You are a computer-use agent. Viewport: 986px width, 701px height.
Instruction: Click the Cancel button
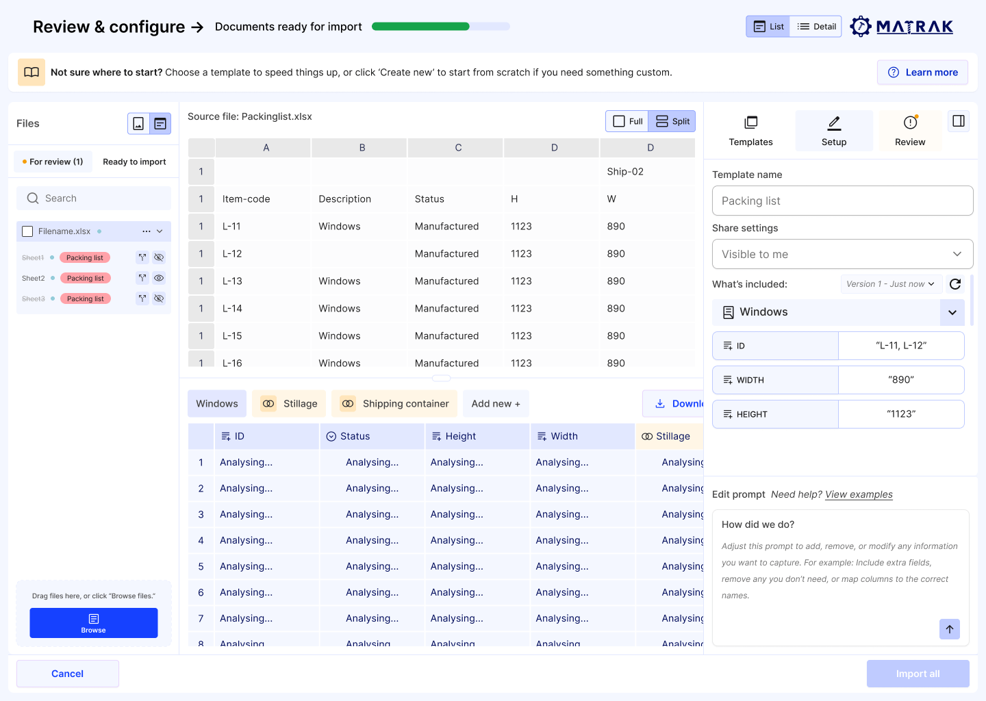pyautogui.click(x=68, y=674)
